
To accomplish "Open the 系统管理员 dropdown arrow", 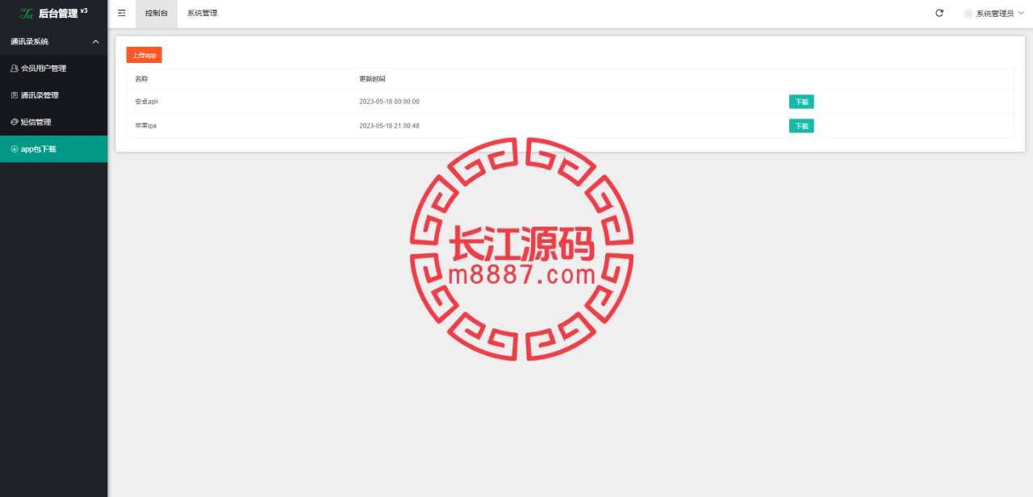I will (1021, 13).
